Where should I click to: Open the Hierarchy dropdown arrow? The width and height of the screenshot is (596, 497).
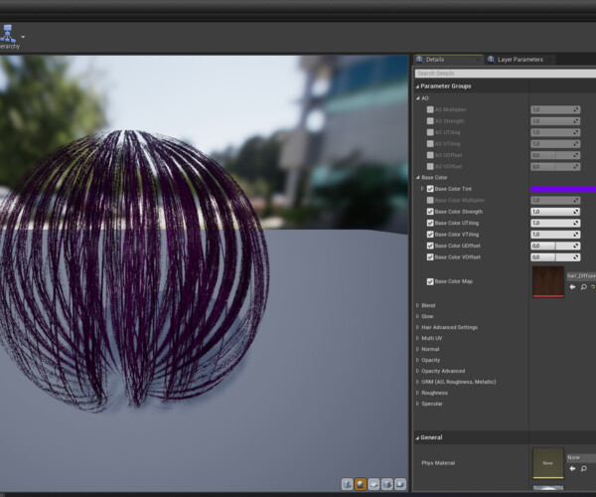[x=23, y=39]
